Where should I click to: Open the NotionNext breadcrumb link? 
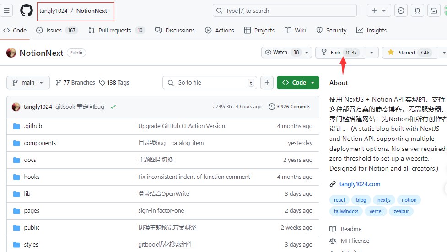(x=92, y=11)
